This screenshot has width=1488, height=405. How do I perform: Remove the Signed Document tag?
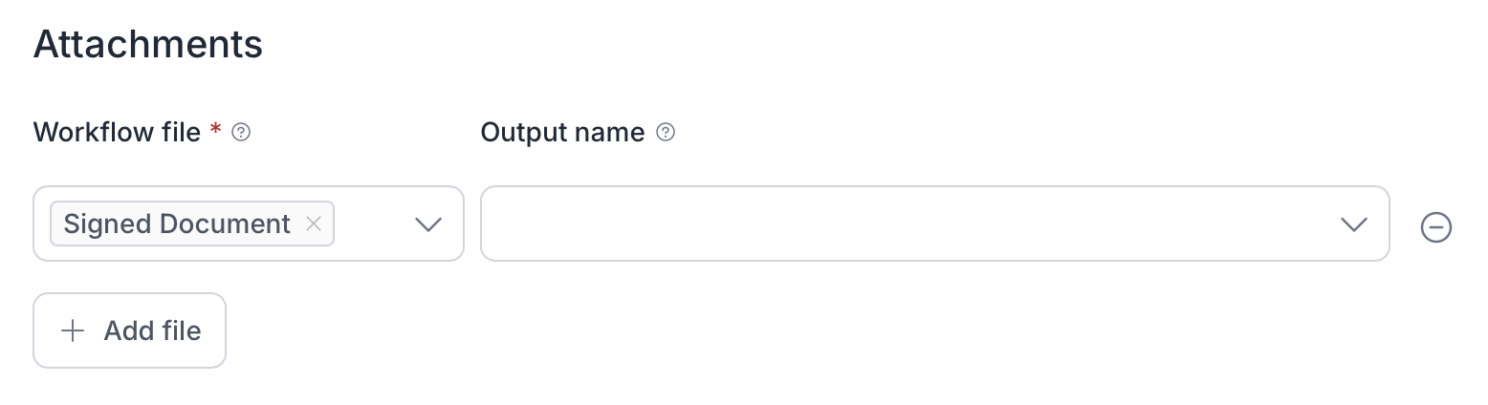(x=313, y=224)
